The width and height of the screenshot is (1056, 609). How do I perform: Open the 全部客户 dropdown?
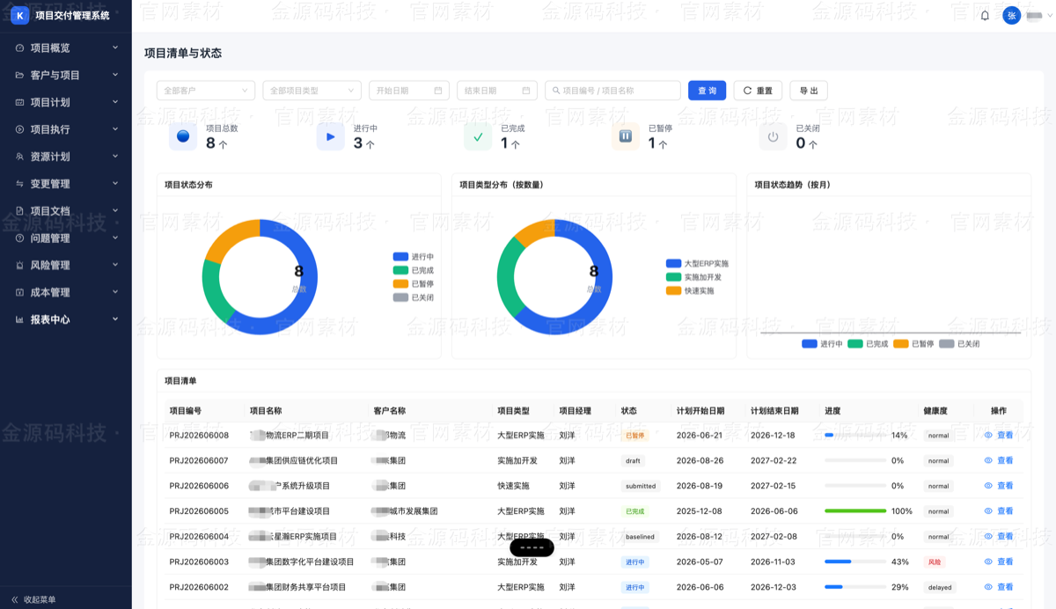tap(206, 91)
